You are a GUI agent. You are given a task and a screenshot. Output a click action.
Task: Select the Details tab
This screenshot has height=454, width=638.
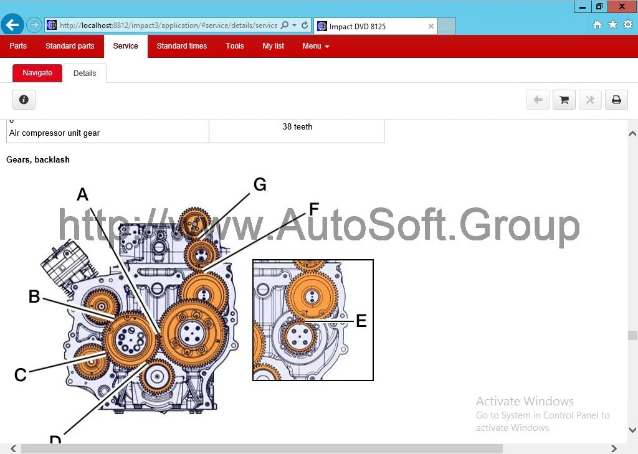[x=85, y=73]
